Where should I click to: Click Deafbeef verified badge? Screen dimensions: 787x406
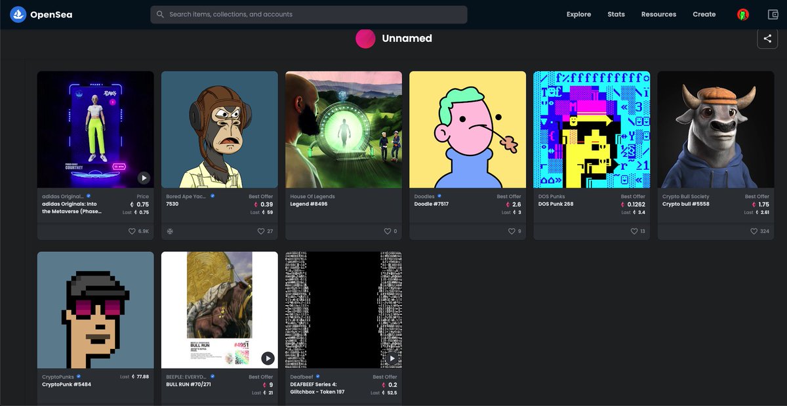pos(319,376)
